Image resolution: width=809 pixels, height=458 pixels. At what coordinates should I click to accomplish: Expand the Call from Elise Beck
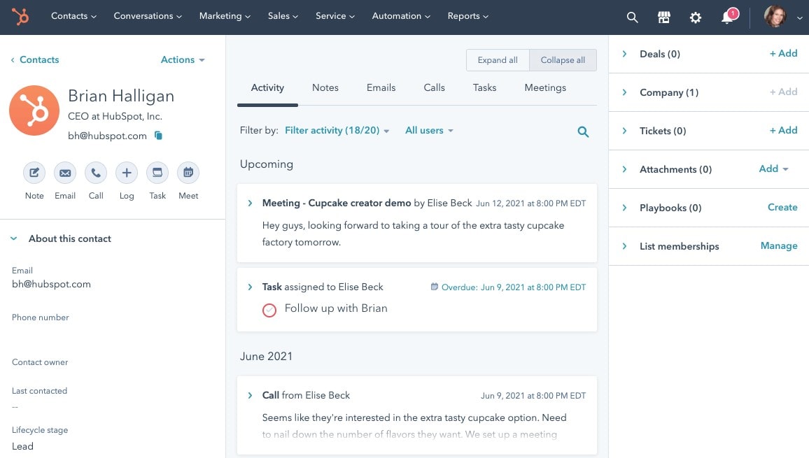(251, 396)
